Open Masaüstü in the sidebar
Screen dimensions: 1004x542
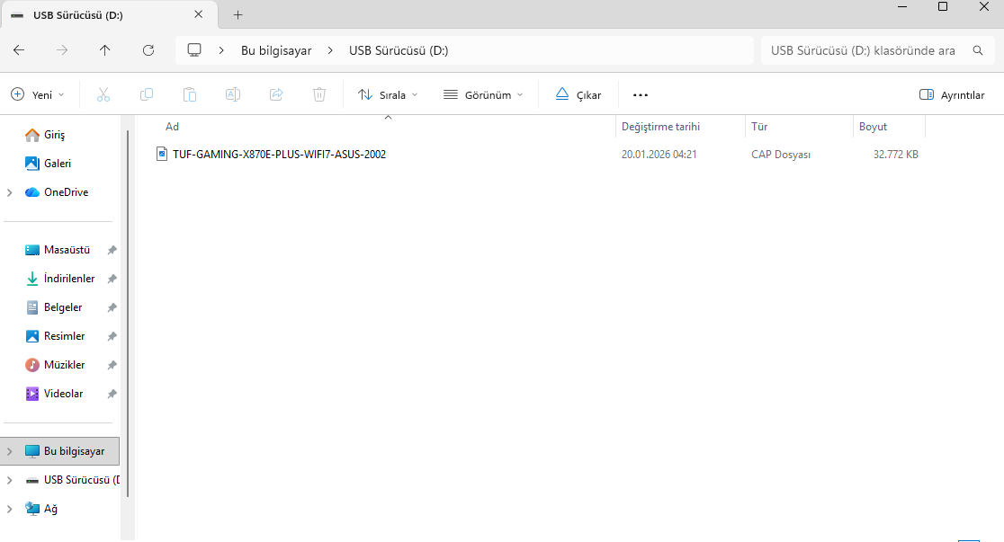(67, 250)
